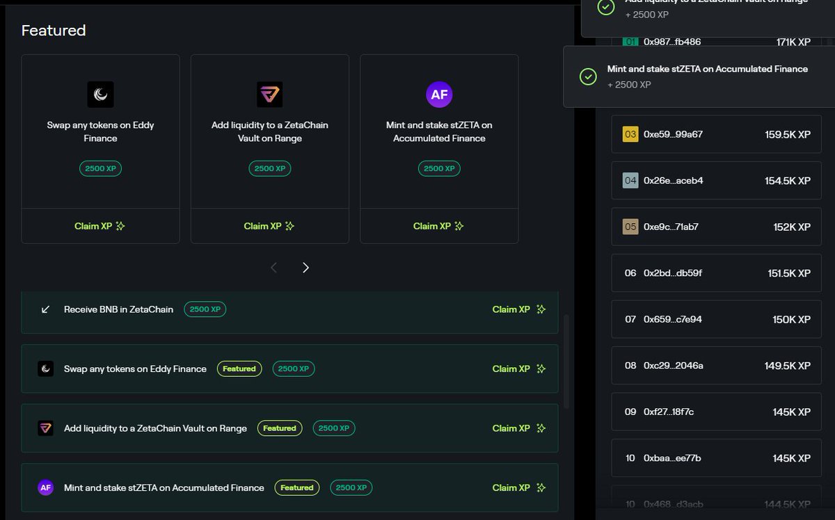Click sparkle icon on Eddy Finance row Claim XP
Screen dimensions: 835x520
[541, 369]
